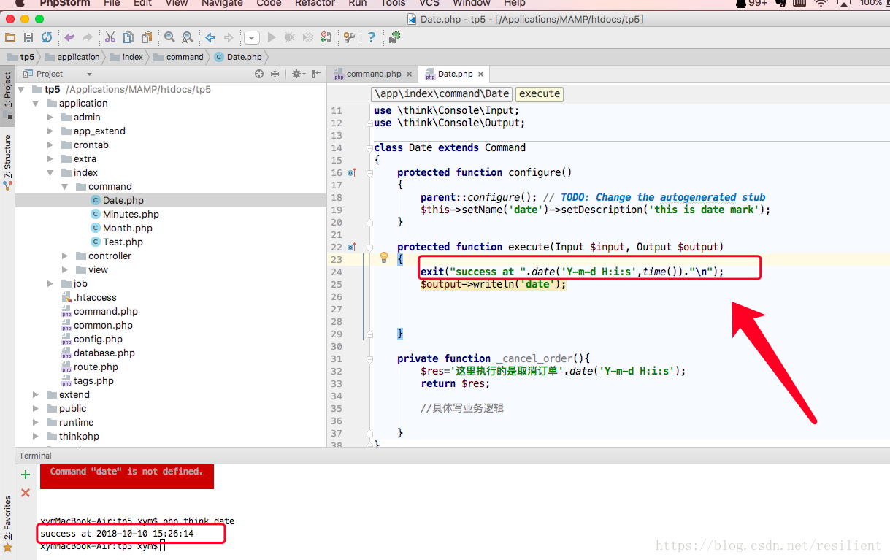Screen dimensions: 890x560
Task: Click the Undo toolbar arrow
Action: click(69, 37)
